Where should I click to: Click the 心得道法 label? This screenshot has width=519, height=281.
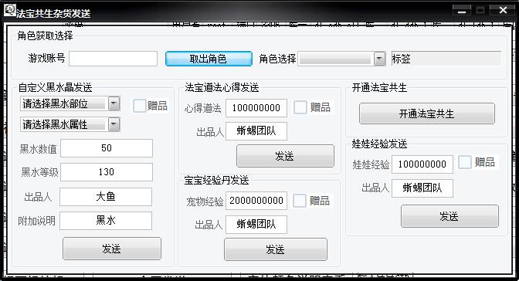(x=202, y=108)
